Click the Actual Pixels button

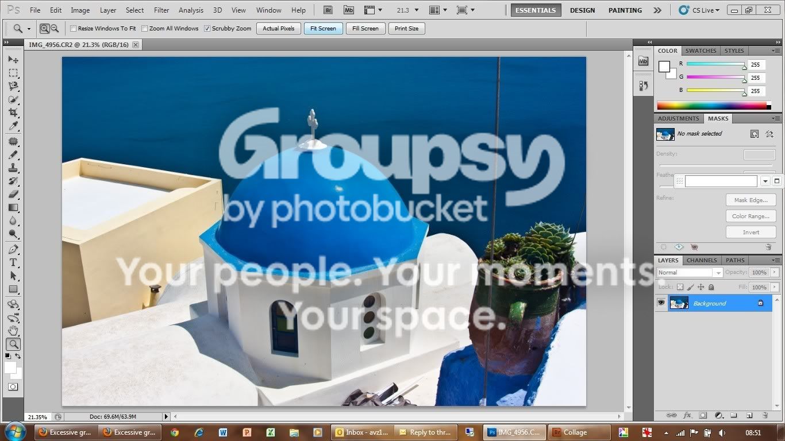[279, 28]
